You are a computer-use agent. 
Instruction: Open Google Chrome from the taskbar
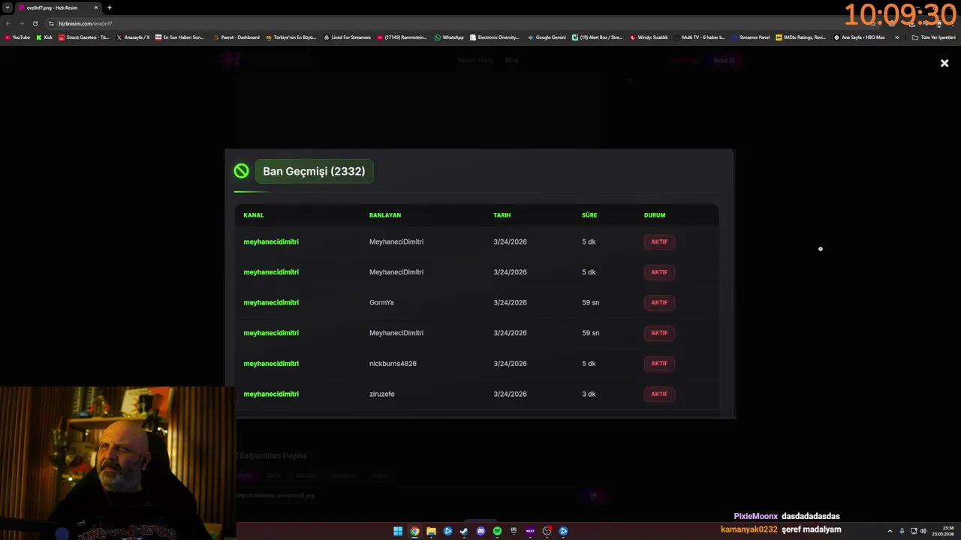(414, 531)
